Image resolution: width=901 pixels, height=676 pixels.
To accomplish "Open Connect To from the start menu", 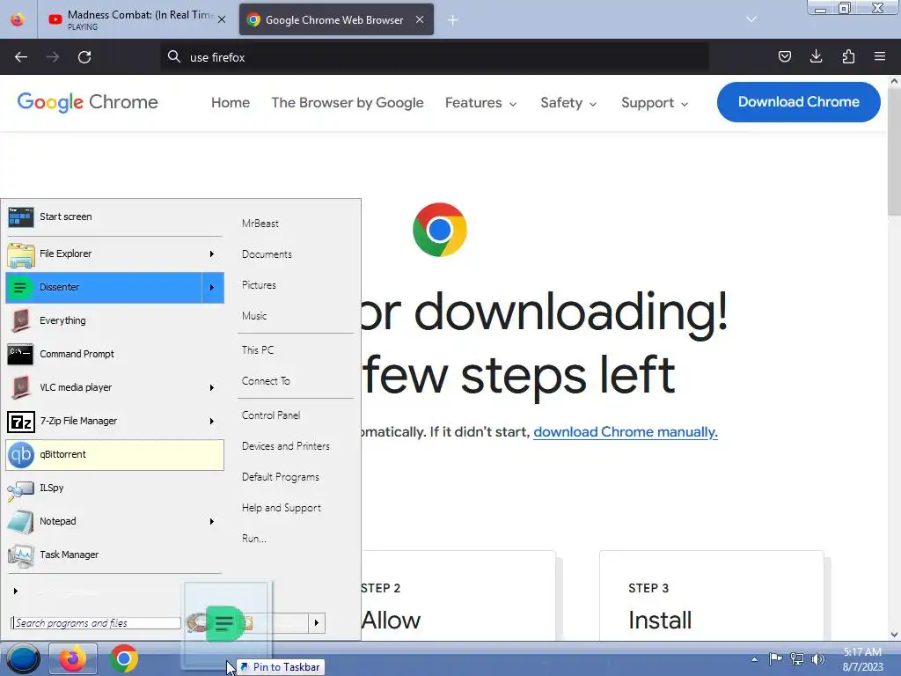I will pos(266,381).
